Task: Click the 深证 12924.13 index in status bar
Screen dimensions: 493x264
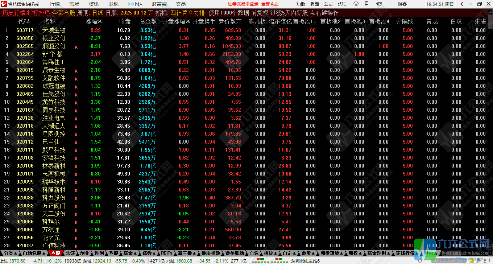Action: (98, 261)
